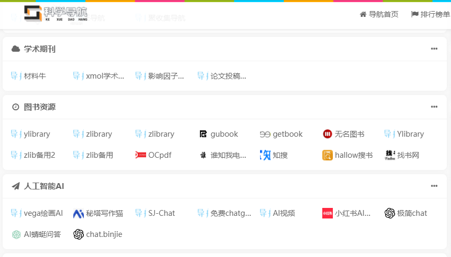
Task: Click the 极简chat OpenAI-style icon
Action: pos(390,213)
